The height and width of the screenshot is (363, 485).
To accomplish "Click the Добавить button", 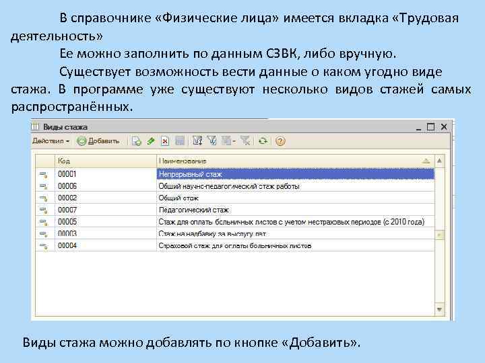I will (x=98, y=141).
